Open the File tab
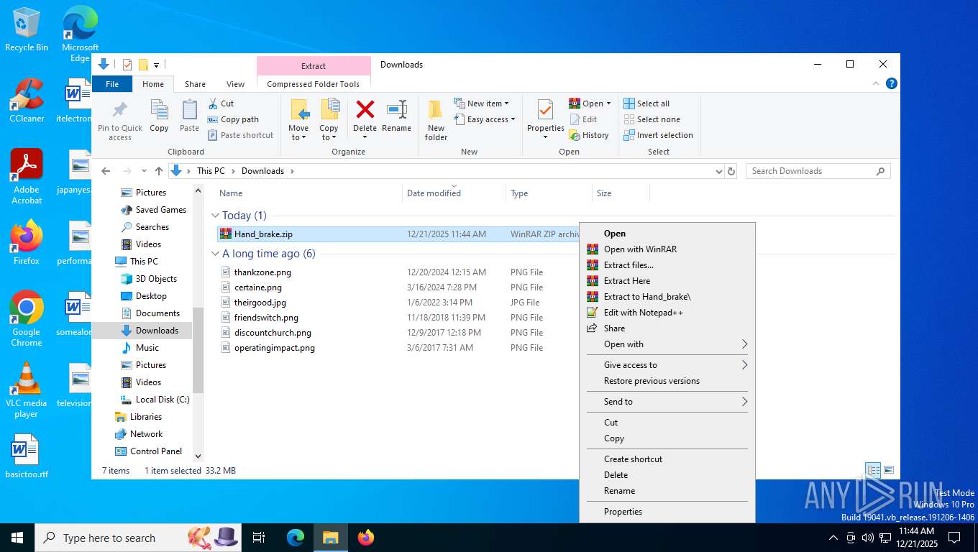Image resolution: width=978 pixels, height=552 pixels. [x=112, y=84]
